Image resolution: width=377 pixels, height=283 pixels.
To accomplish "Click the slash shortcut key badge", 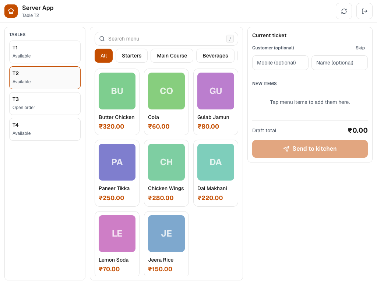I will click(230, 39).
